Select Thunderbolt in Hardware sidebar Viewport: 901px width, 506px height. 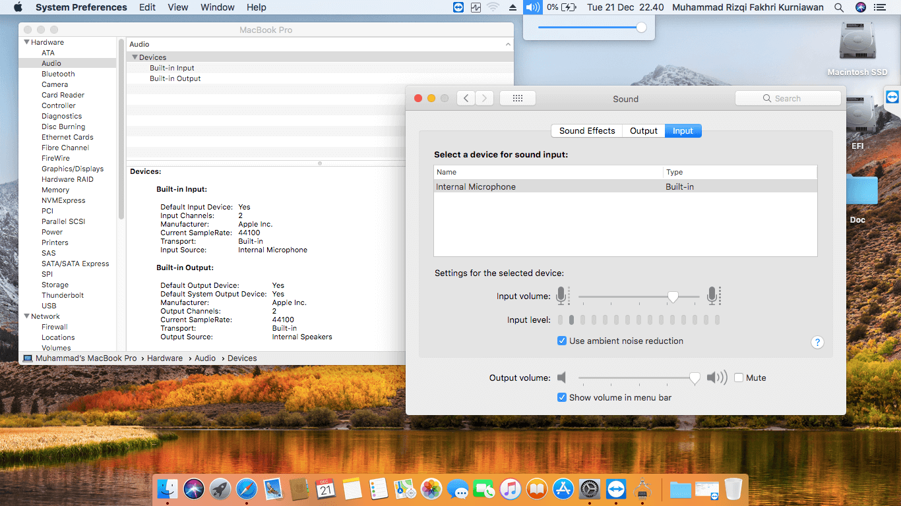pos(63,295)
